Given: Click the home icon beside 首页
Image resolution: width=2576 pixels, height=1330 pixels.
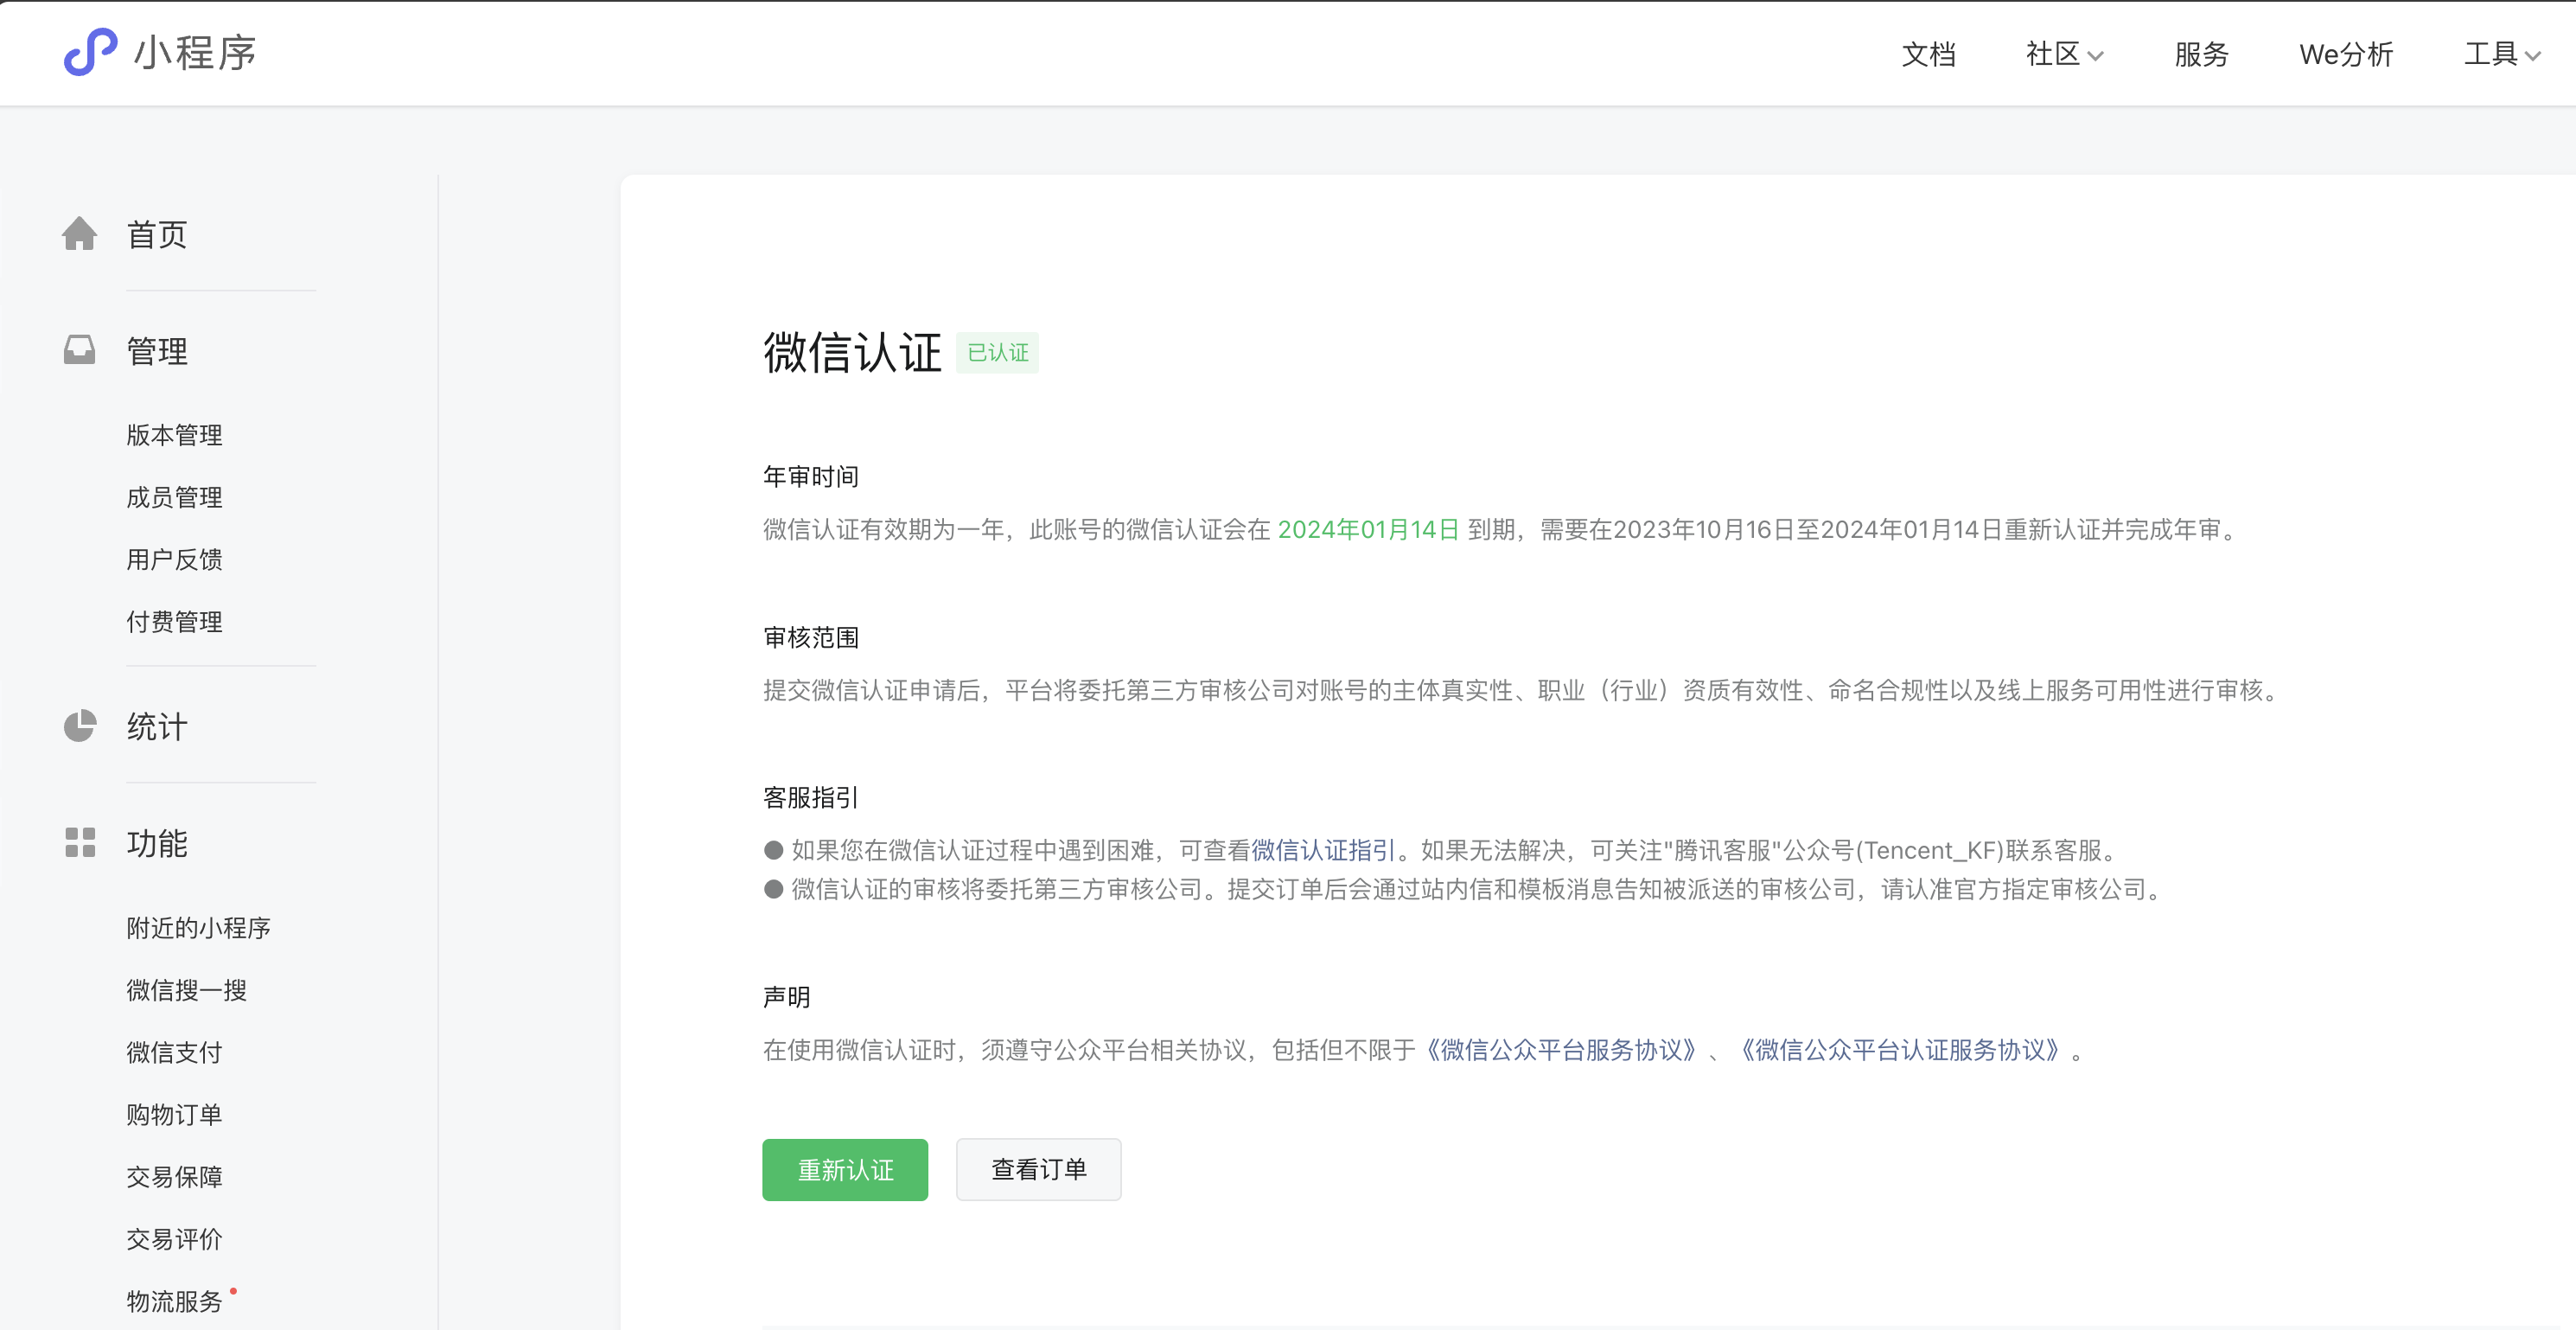Looking at the screenshot, I should 80,234.
